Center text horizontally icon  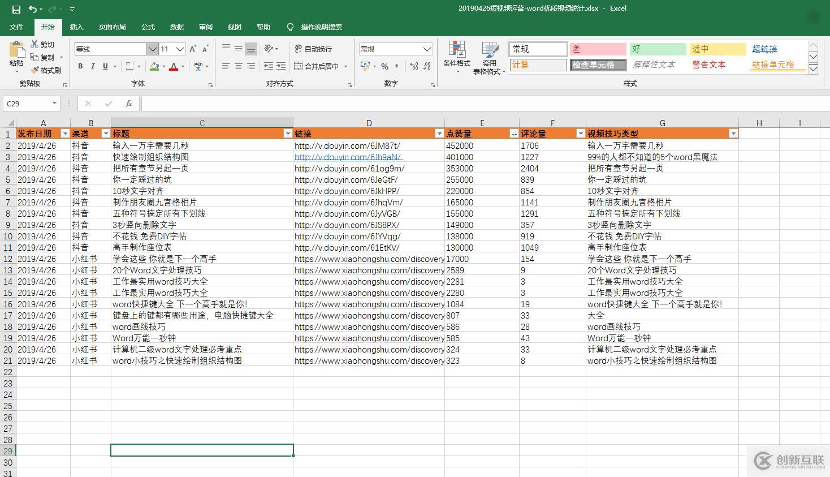pos(239,66)
